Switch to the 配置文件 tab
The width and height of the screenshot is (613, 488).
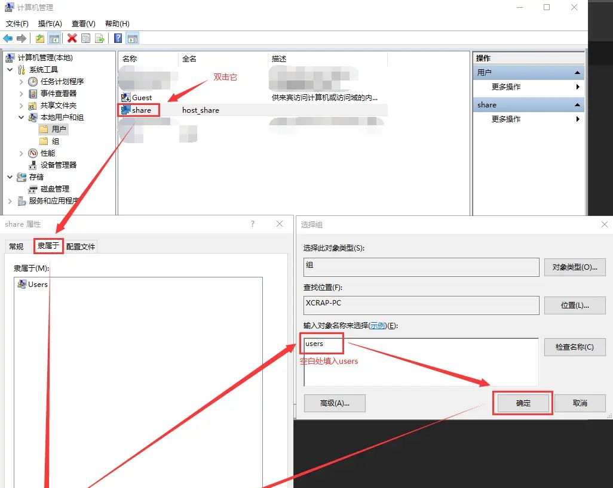81,245
